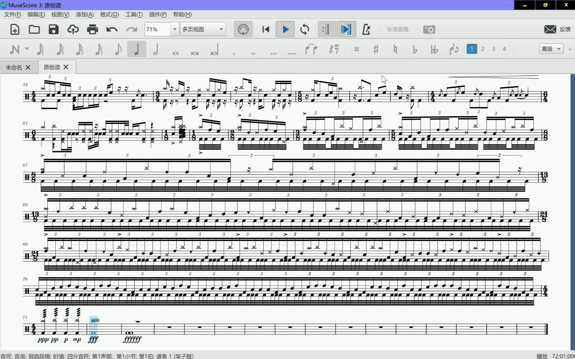Select the single-flag eighth note
This screenshot has height=359, width=575.
[118, 49]
